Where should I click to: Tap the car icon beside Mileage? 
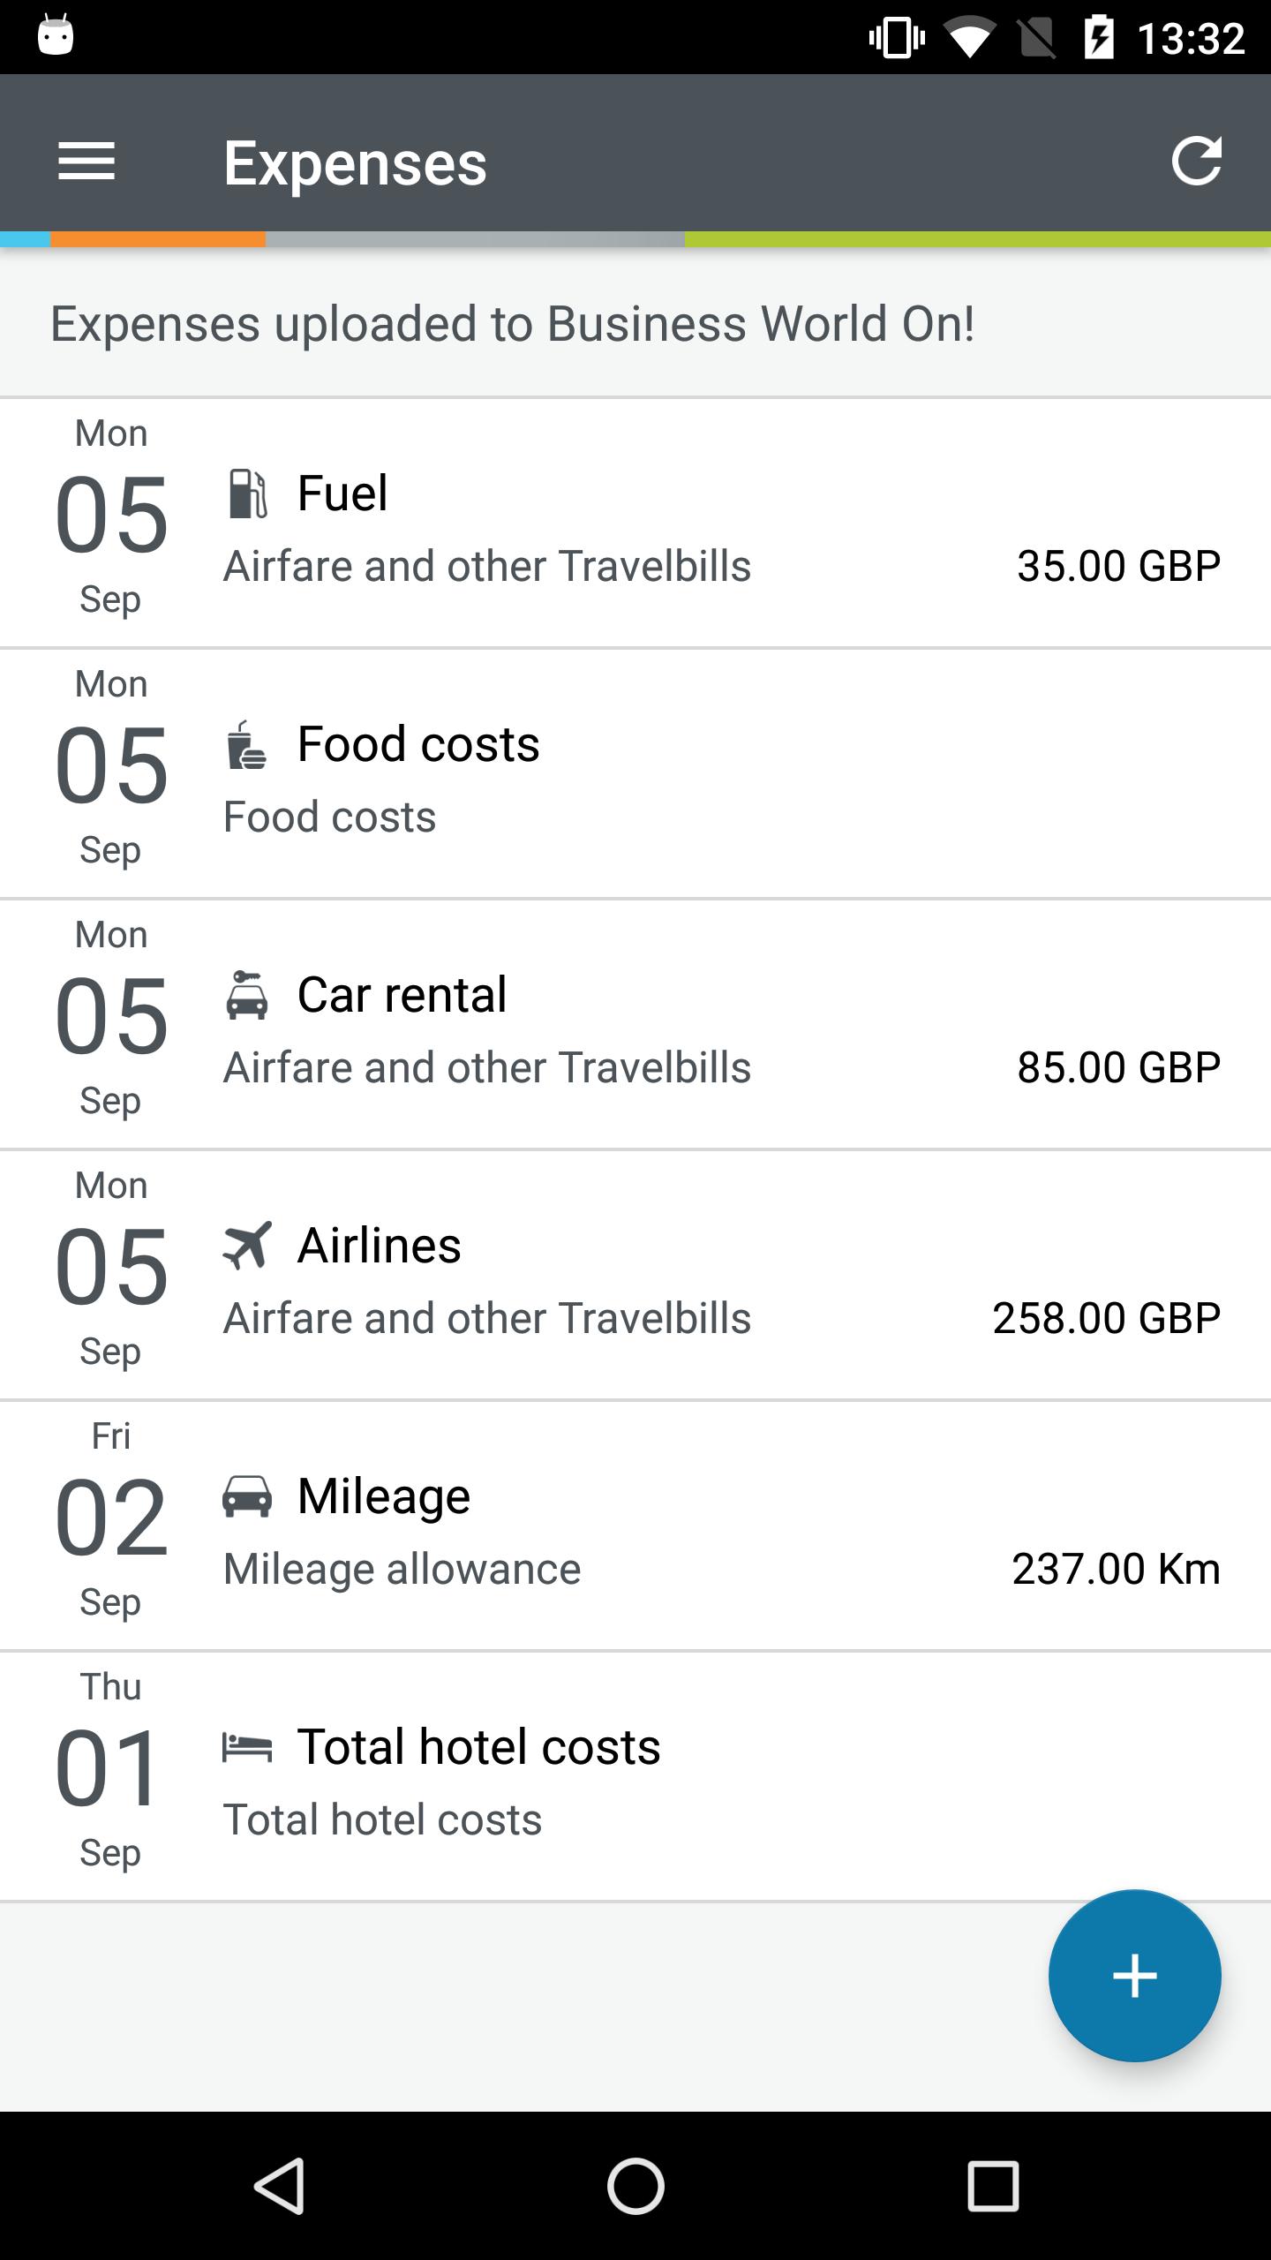tap(247, 1496)
